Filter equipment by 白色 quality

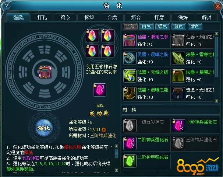click(x=146, y=27)
